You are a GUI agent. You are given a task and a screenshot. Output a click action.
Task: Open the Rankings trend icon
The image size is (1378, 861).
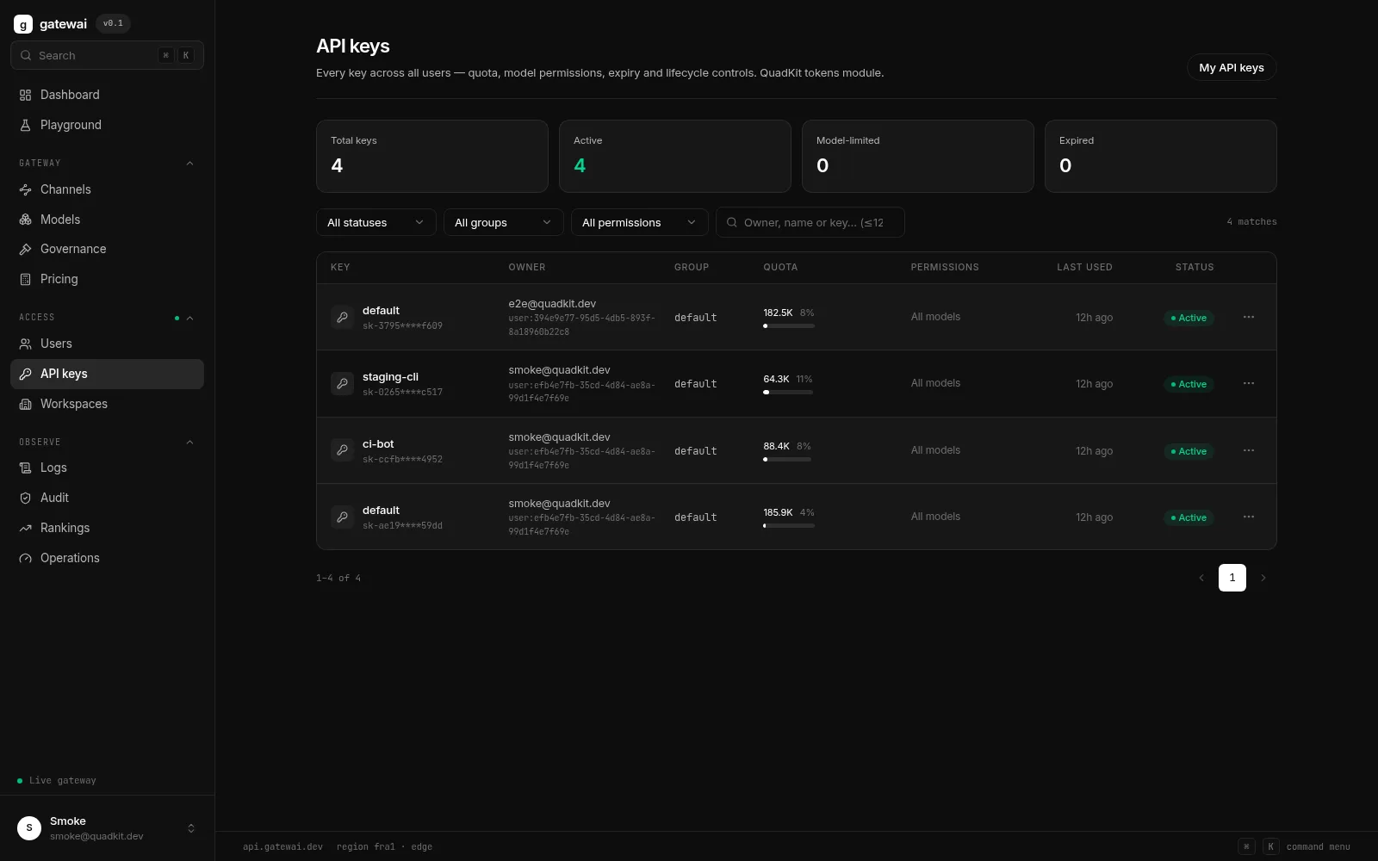point(25,528)
